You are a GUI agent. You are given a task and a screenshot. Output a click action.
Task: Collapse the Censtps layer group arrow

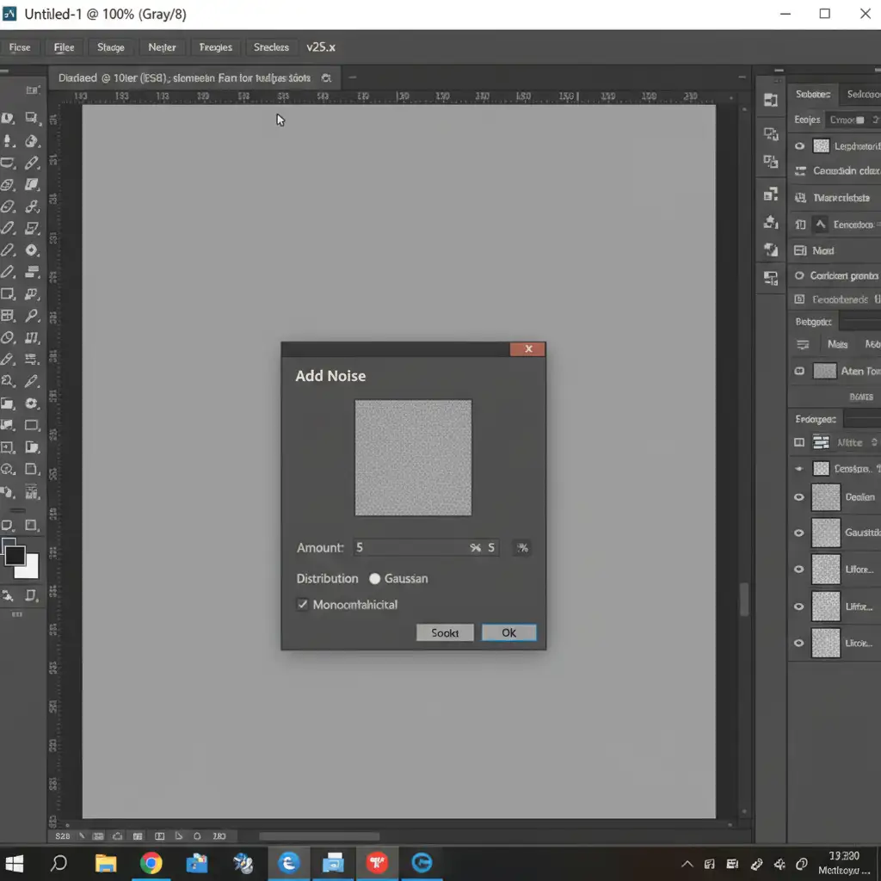click(x=799, y=469)
